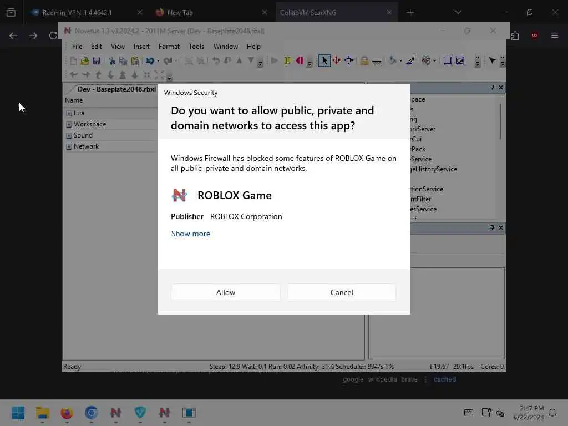
Task: Open the Material tool dropdown arrow
Action: pos(400,60)
